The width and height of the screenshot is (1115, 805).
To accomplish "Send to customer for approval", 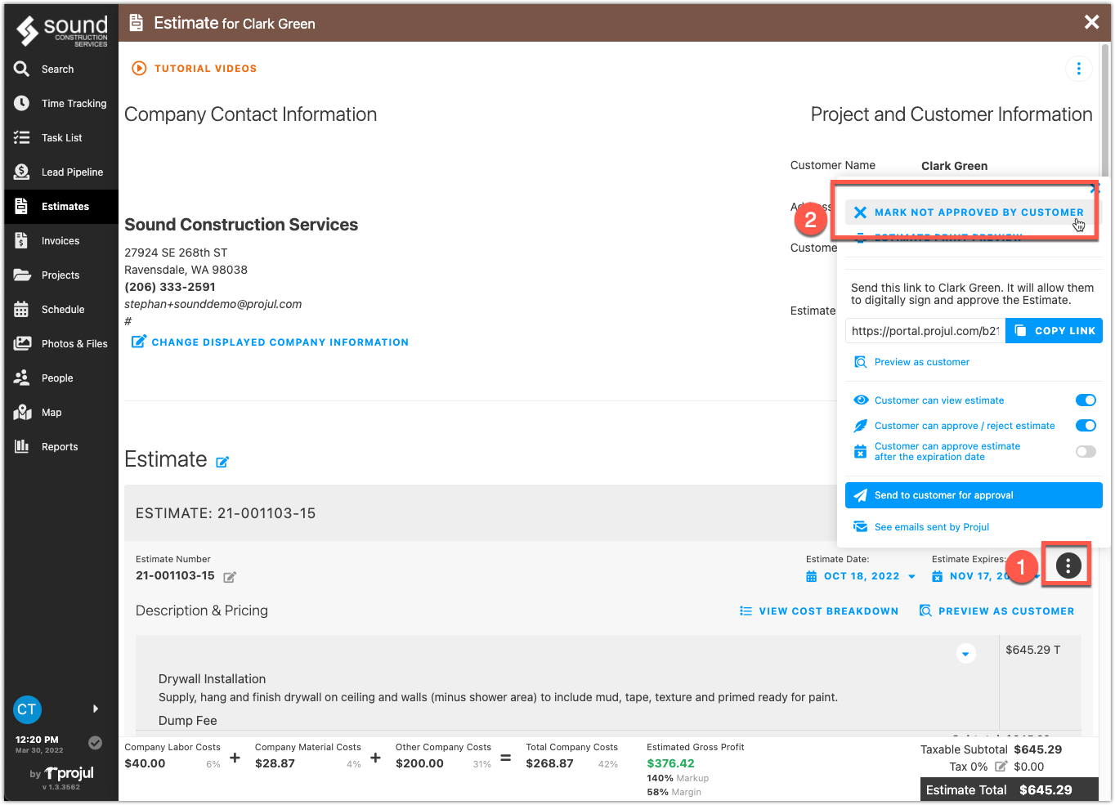I will [974, 495].
